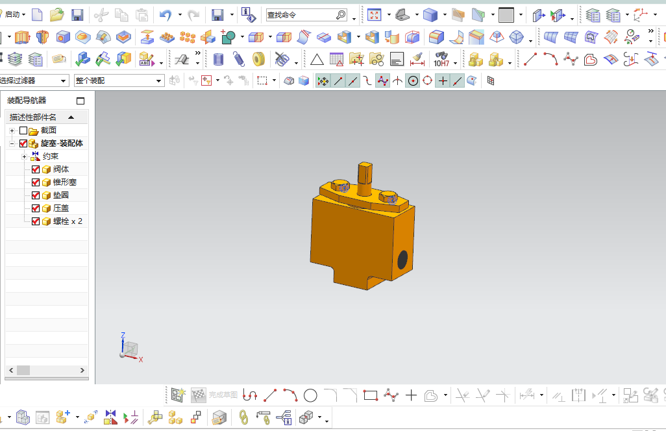Viewport: 666px width, 431px height.
Task: Click the 螺栓 x 2 label text
Action: click(x=68, y=221)
